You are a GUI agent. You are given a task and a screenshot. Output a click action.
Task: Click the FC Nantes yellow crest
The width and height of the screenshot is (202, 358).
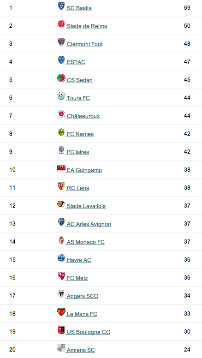click(x=61, y=132)
